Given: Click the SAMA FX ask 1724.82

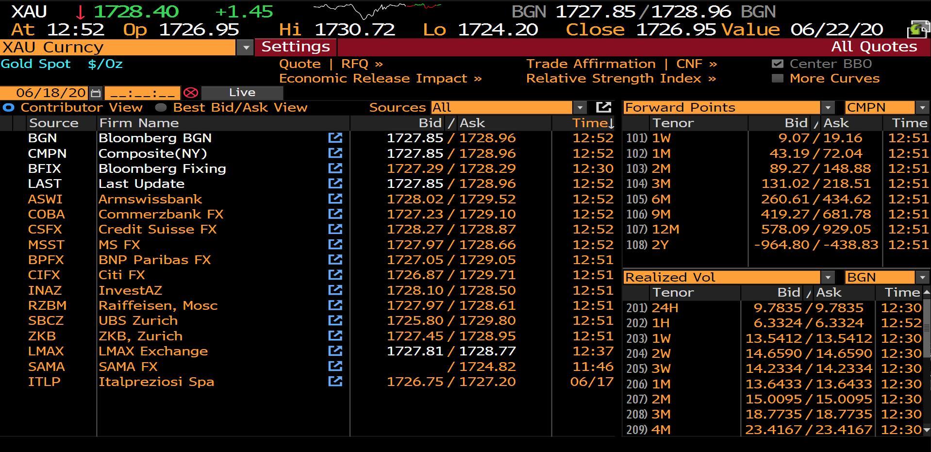Looking at the screenshot, I should point(487,367).
